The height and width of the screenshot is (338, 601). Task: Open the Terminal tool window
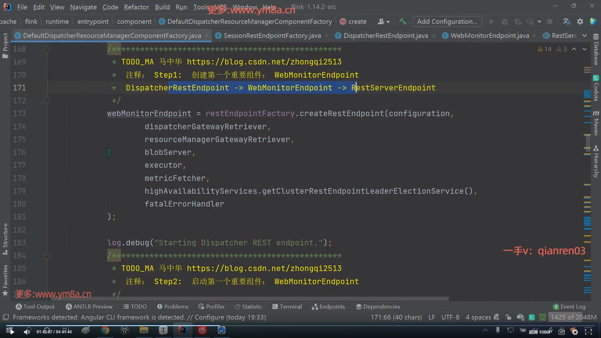click(287, 307)
